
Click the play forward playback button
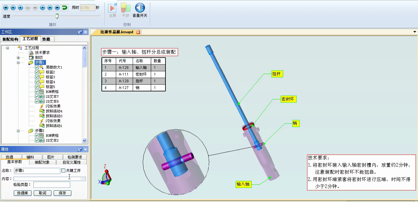[43, 8]
